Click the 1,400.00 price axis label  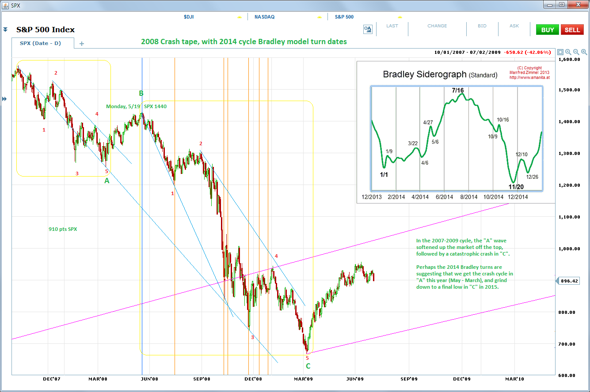click(570, 122)
